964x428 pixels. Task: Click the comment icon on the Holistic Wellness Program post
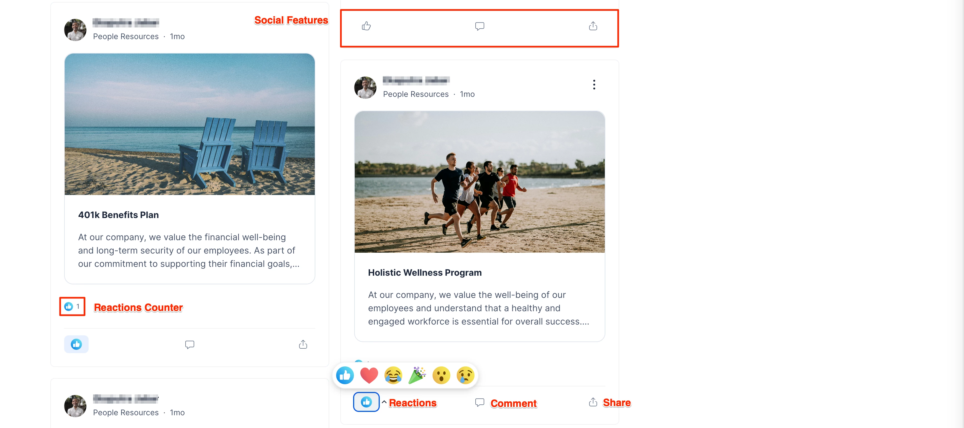(x=479, y=402)
